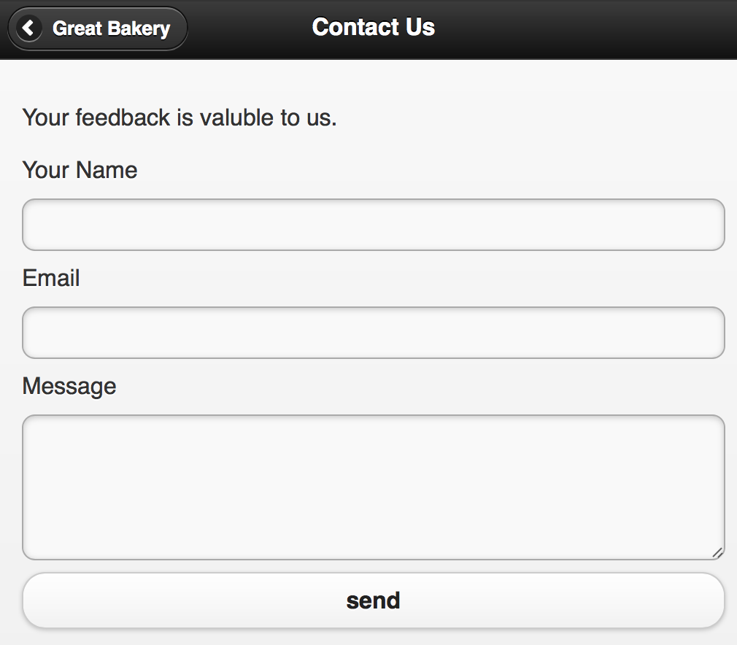Go back to Great Bakery page
Screen dimensions: 737x645
point(98,28)
